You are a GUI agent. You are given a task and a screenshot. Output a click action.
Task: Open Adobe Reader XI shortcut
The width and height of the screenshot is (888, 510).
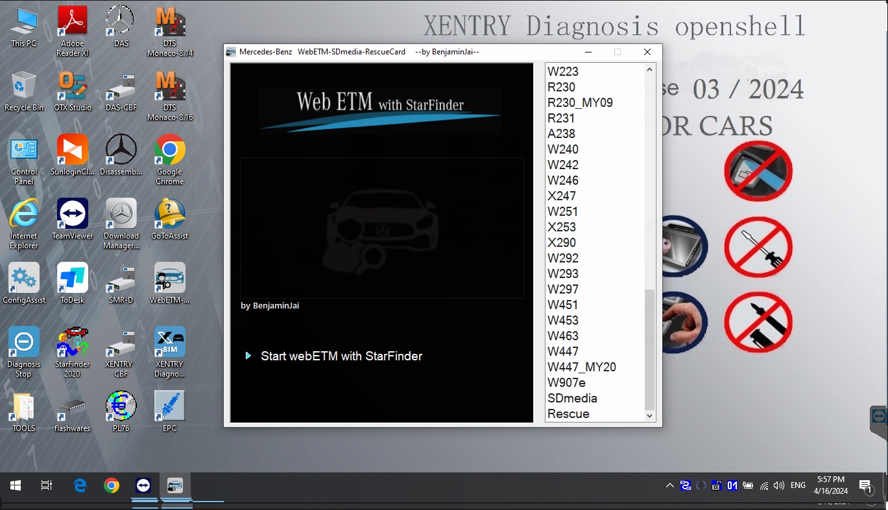point(73,31)
